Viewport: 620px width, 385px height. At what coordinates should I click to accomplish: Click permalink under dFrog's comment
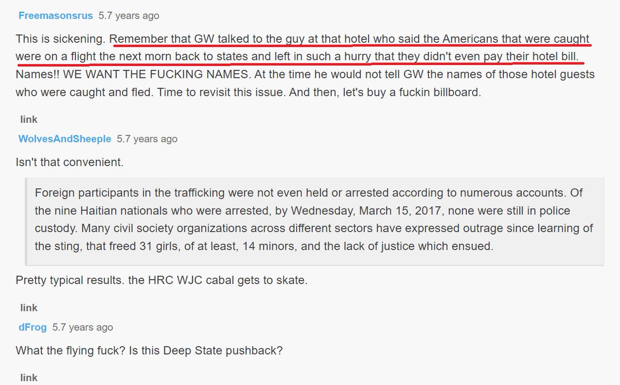(29, 378)
